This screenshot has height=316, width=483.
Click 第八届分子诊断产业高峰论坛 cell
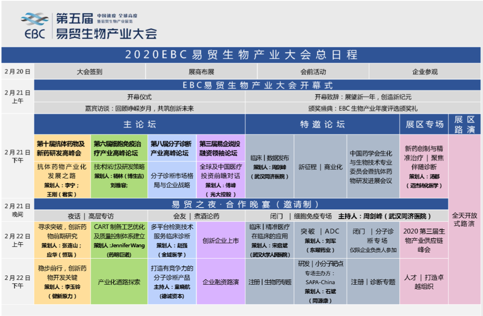[x=172, y=148]
